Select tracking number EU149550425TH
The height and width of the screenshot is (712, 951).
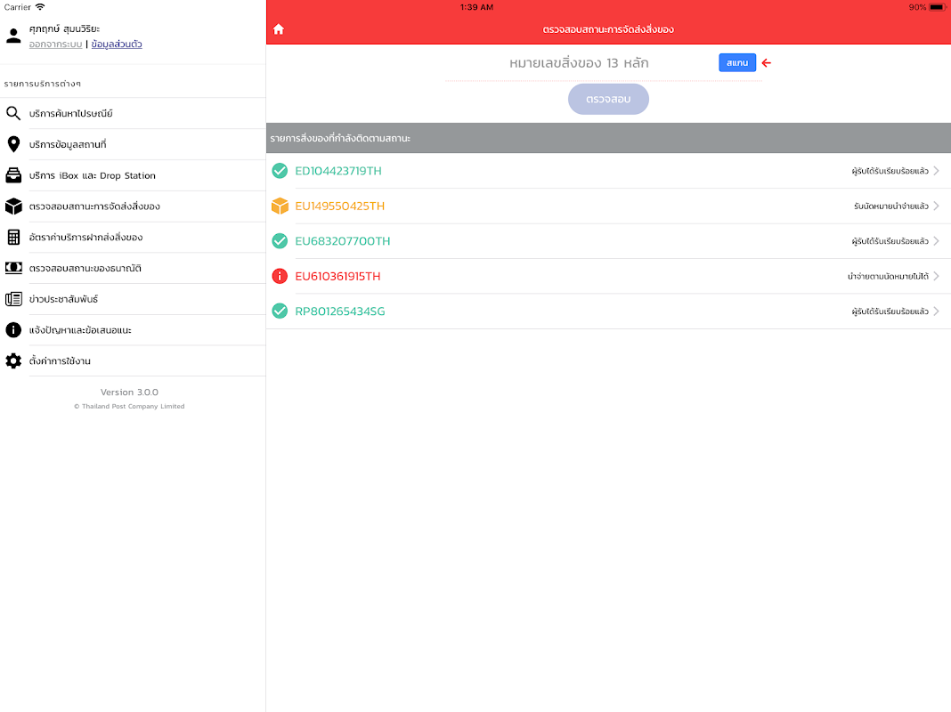(x=339, y=206)
